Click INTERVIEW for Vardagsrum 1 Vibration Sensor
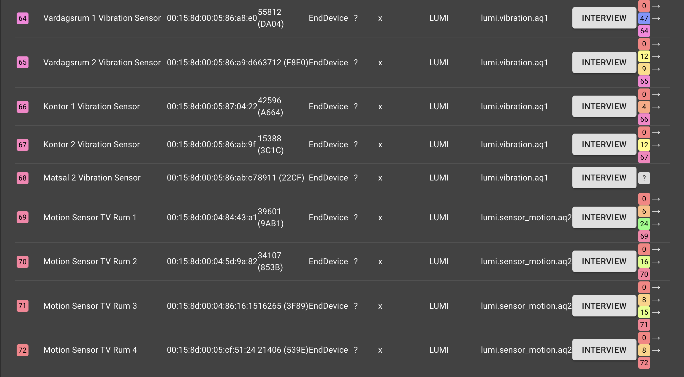This screenshot has width=684, height=377. click(x=604, y=18)
